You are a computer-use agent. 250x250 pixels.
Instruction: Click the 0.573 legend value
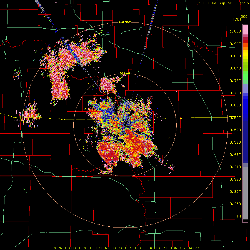[235, 130]
